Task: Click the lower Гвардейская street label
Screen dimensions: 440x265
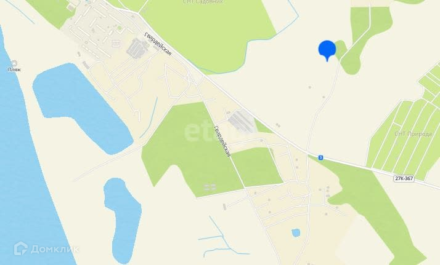Action: (222, 141)
